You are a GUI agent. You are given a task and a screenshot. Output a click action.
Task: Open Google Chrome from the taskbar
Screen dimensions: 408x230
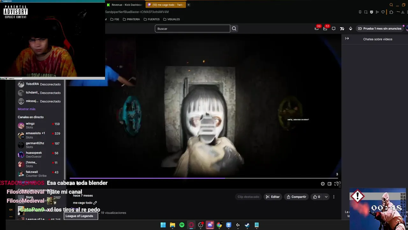pyautogui.click(x=219, y=225)
